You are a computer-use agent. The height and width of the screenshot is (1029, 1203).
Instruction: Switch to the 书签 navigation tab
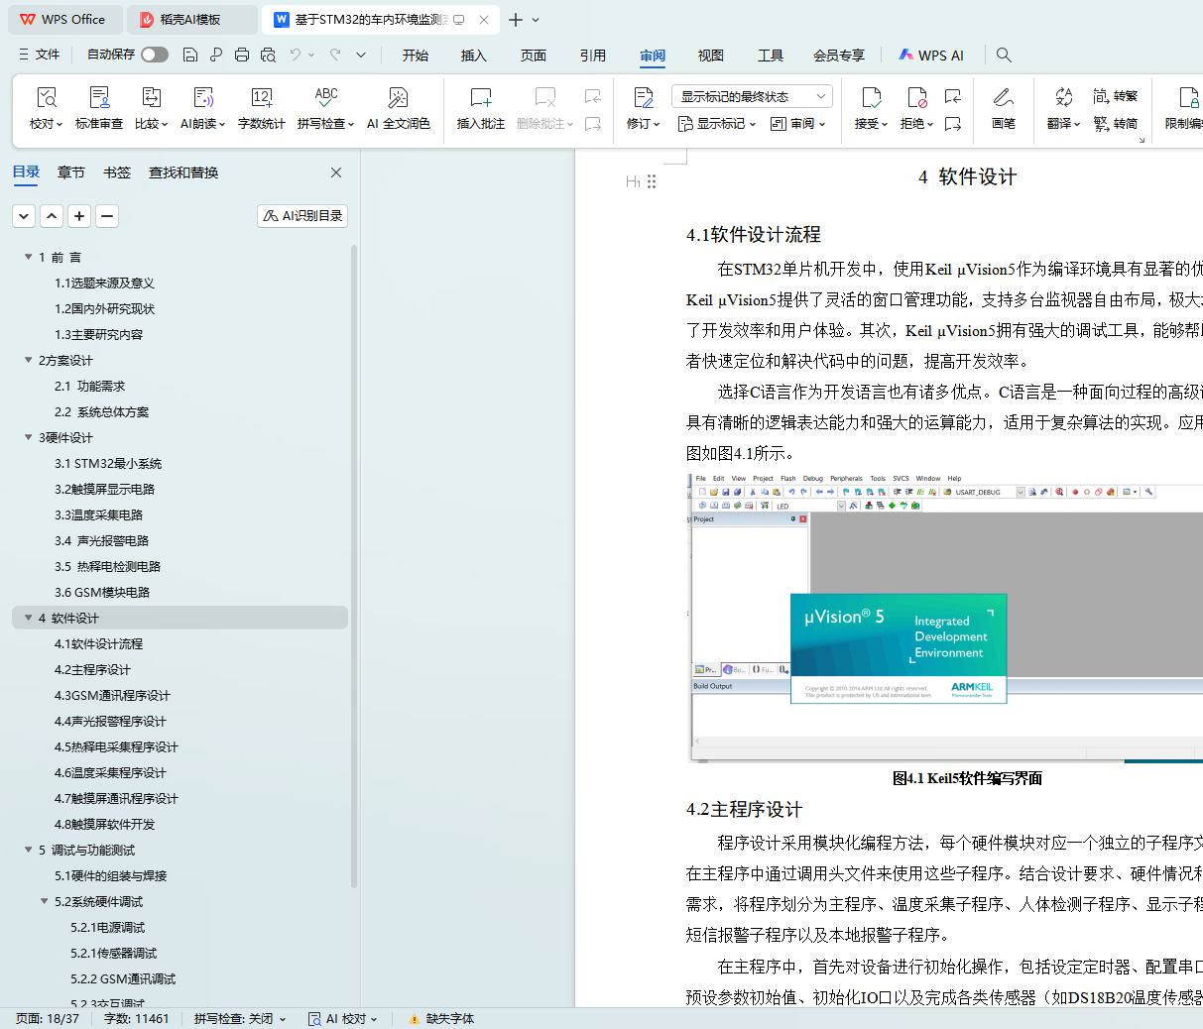pos(117,172)
